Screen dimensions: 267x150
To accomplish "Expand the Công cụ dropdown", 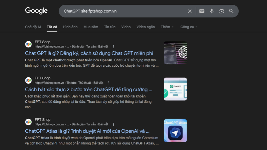I will point(189,27).
